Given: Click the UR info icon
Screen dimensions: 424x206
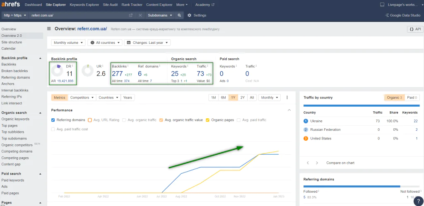Looking at the screenshot, I should [103, 66].
